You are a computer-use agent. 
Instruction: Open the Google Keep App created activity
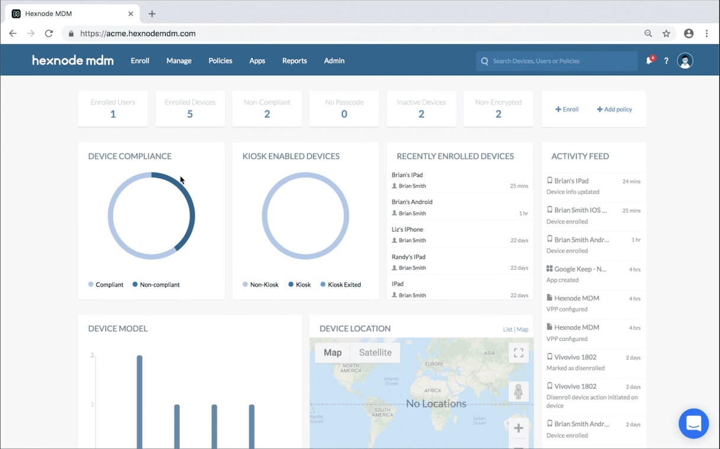click(593, 275)
